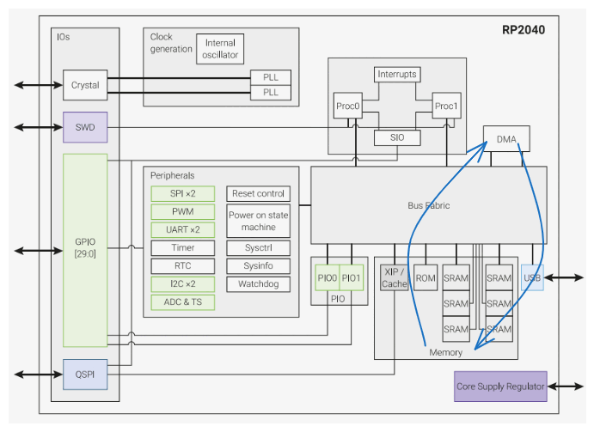
Task: Click the Sysinfo box
Action: [x=259, y=266]
